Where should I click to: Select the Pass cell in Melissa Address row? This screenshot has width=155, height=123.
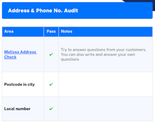click(51, 54)
